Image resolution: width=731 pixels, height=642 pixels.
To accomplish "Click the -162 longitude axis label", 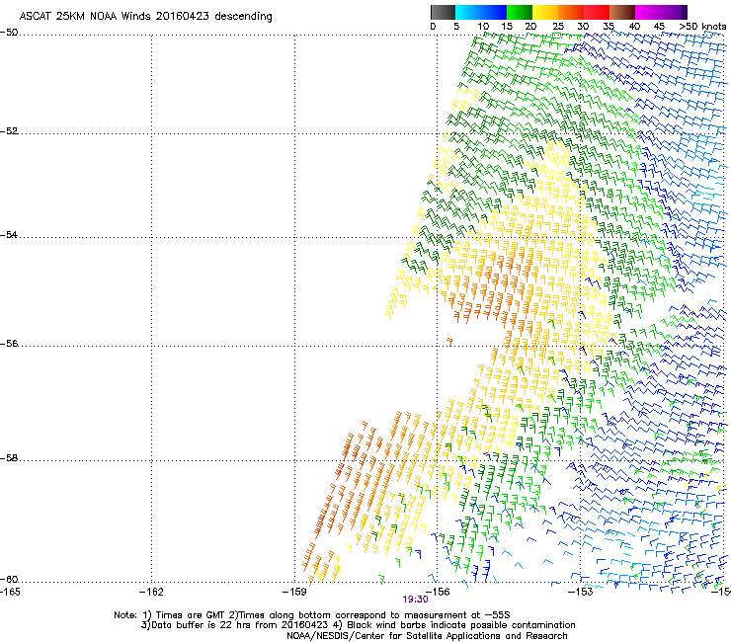I will pos(151,592).
